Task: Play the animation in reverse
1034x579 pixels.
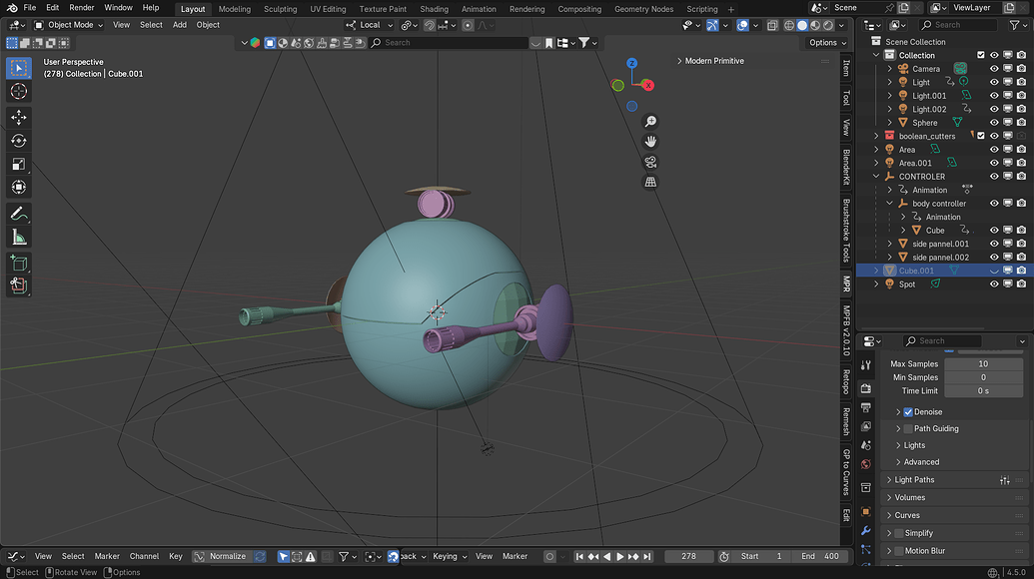Action: [606, 557]
